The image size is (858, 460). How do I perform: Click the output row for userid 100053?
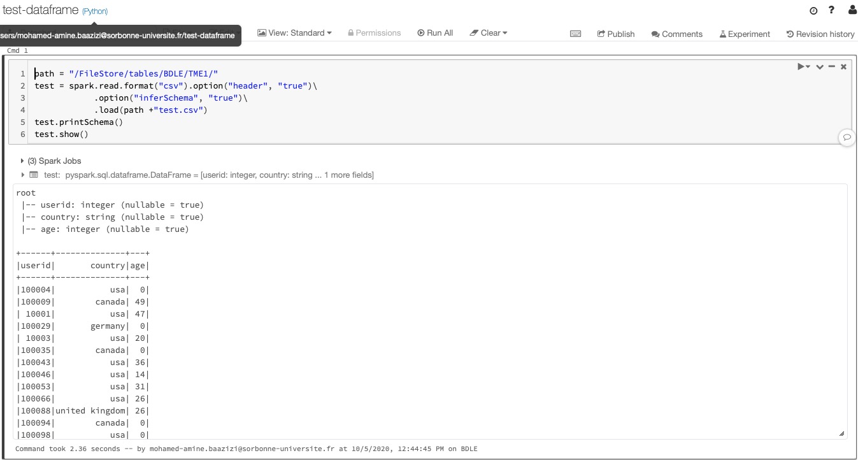pyautogui.click(x=83, y=387)
